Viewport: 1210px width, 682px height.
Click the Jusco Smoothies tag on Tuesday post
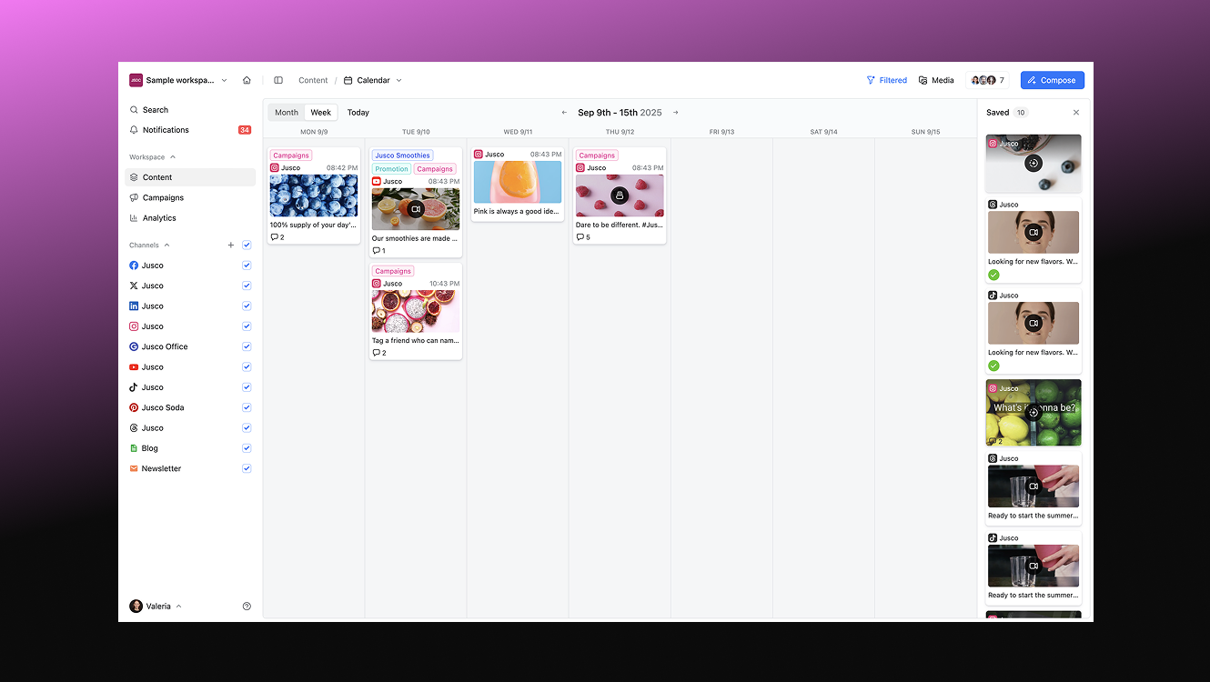402,155
